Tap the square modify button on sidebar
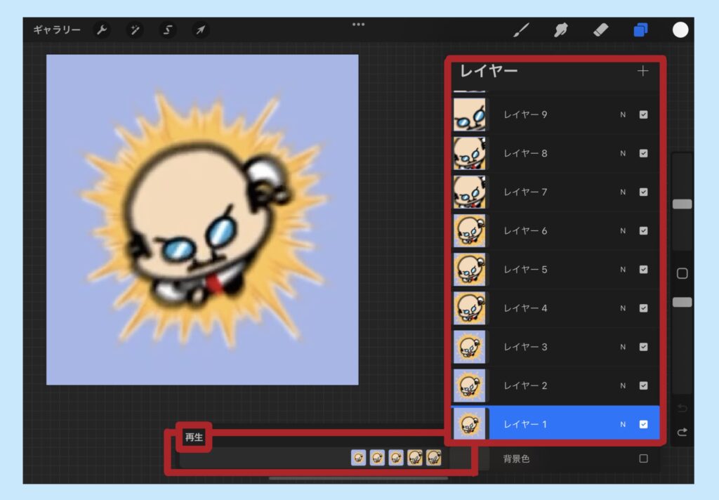Viewport: 719px width, 500px height. click(x=682, y=273)
